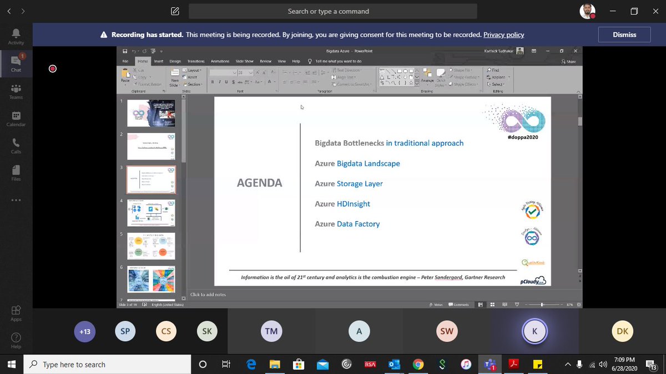This screenshot has height=374, width=666.
Task: Toggle Italic formatting in Font group
Action: 219,82
